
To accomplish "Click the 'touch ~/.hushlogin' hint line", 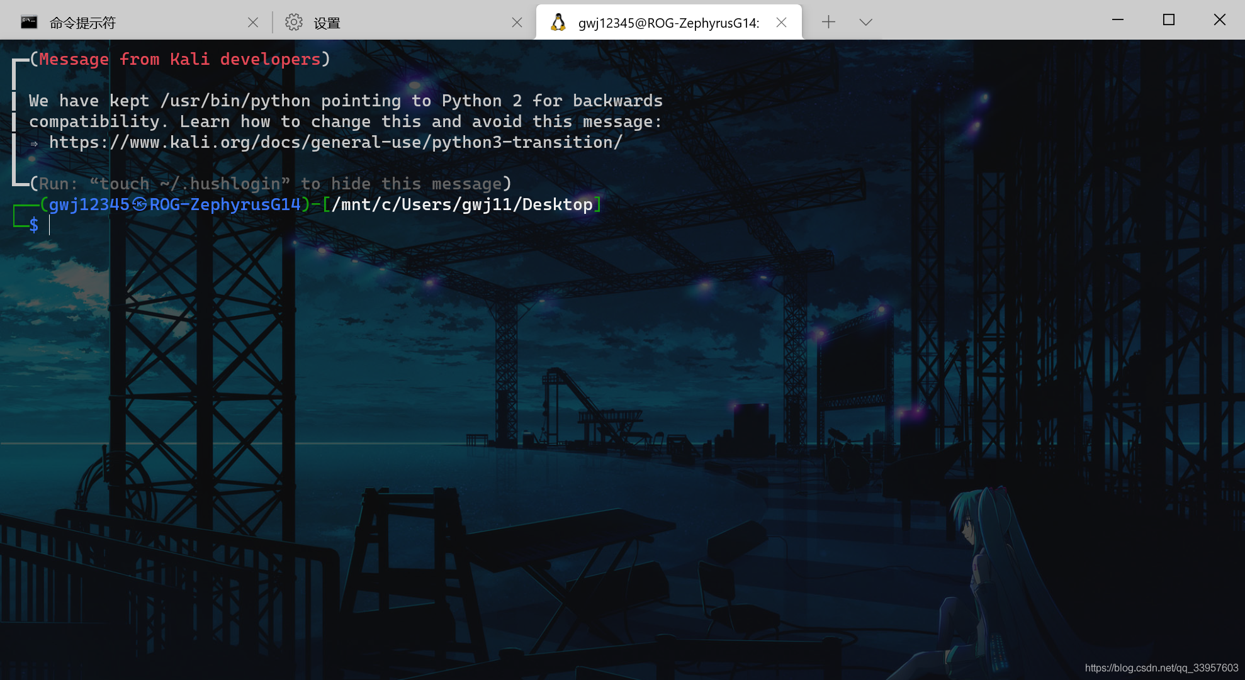I will [271, 184].
